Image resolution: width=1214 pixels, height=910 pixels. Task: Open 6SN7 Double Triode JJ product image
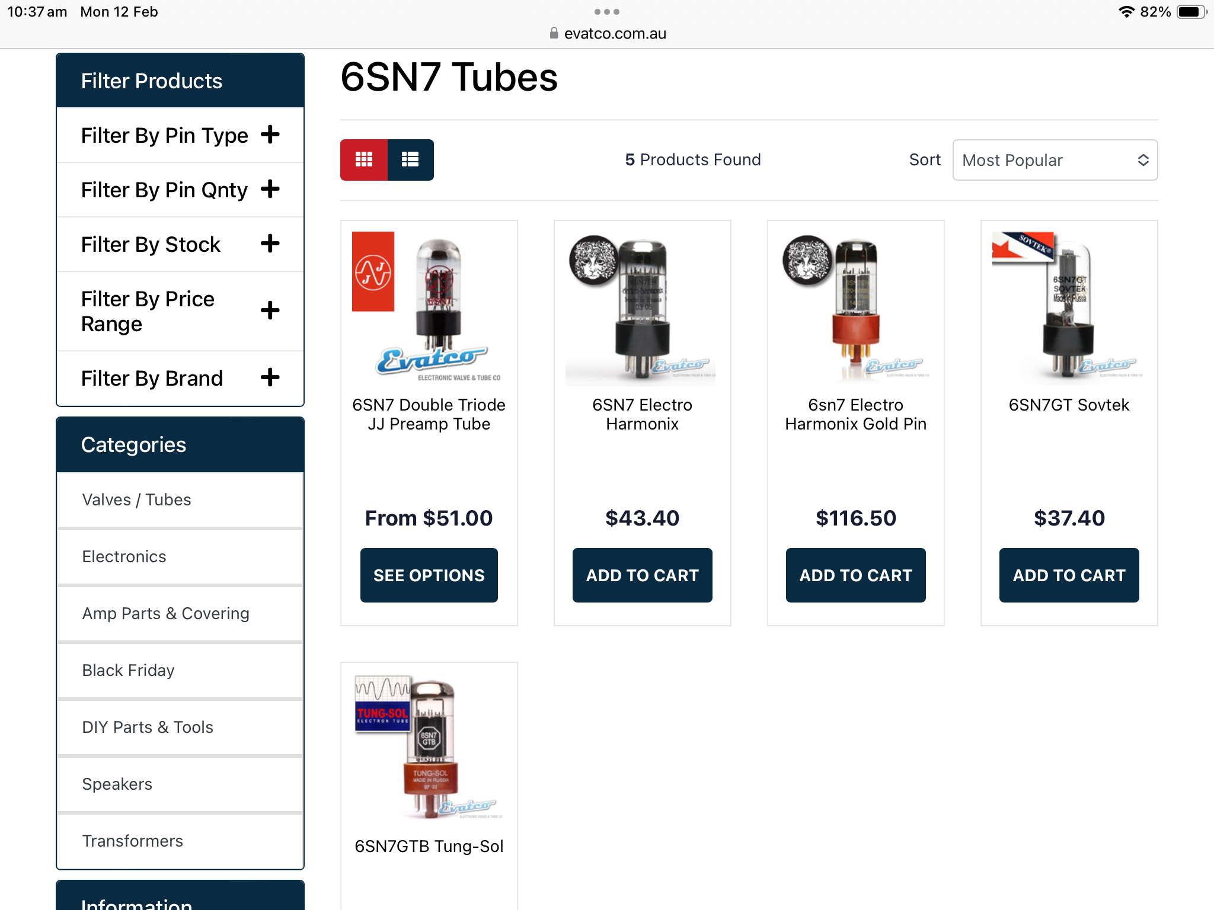[x=429, y=308]
